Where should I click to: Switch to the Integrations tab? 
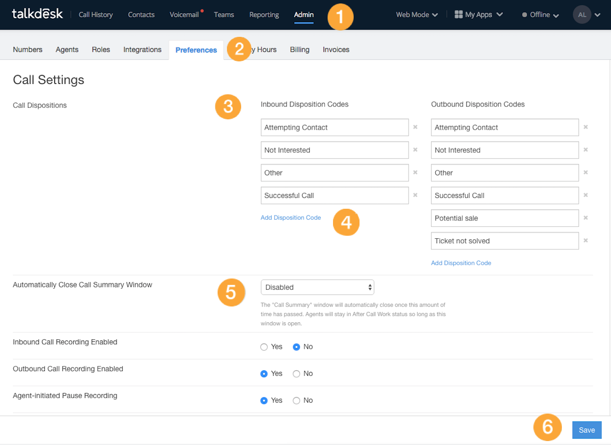(142, 50)
